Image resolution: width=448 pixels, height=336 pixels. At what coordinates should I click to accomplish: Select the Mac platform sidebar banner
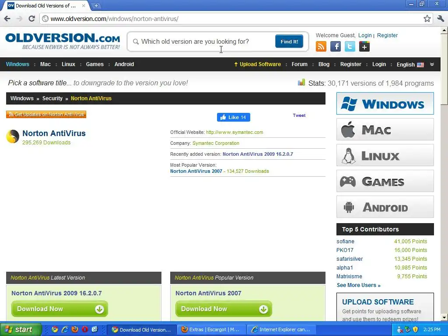point(385,129)
